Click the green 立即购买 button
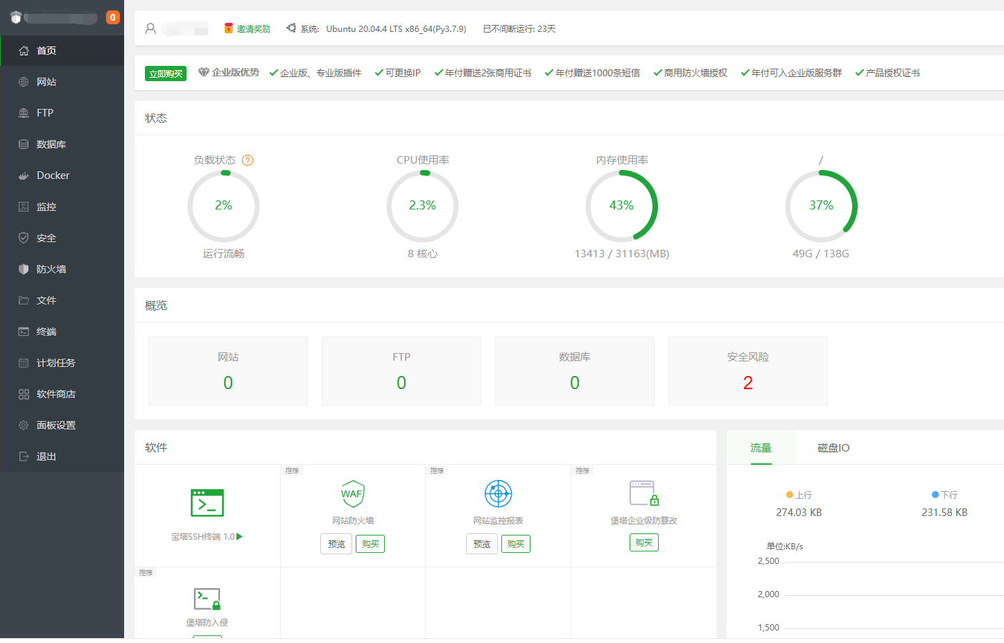1004x643 pixels. click(x=166, y=74)
